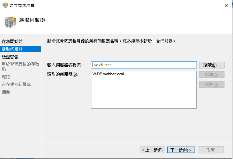The height and width of the screenshot is (159, 233).
Task: Click the 新增(A) add button
Action: [212, 74]
